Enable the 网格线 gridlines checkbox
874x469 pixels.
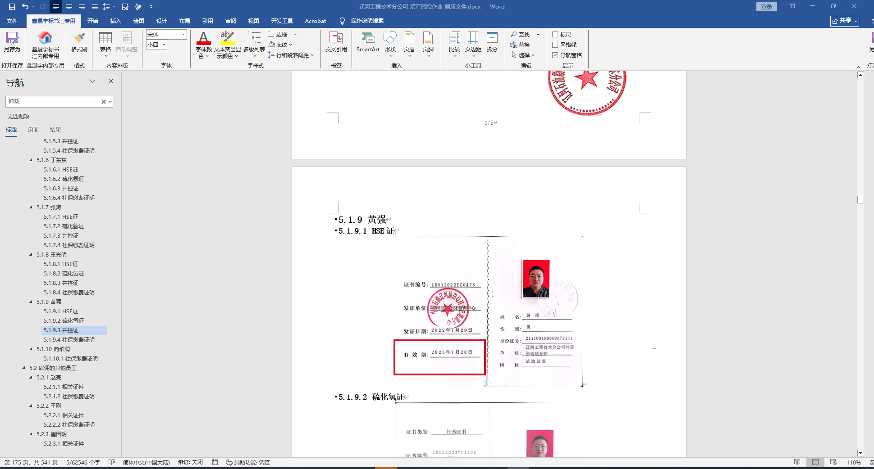pyautogui.click(x=555, y=45)
